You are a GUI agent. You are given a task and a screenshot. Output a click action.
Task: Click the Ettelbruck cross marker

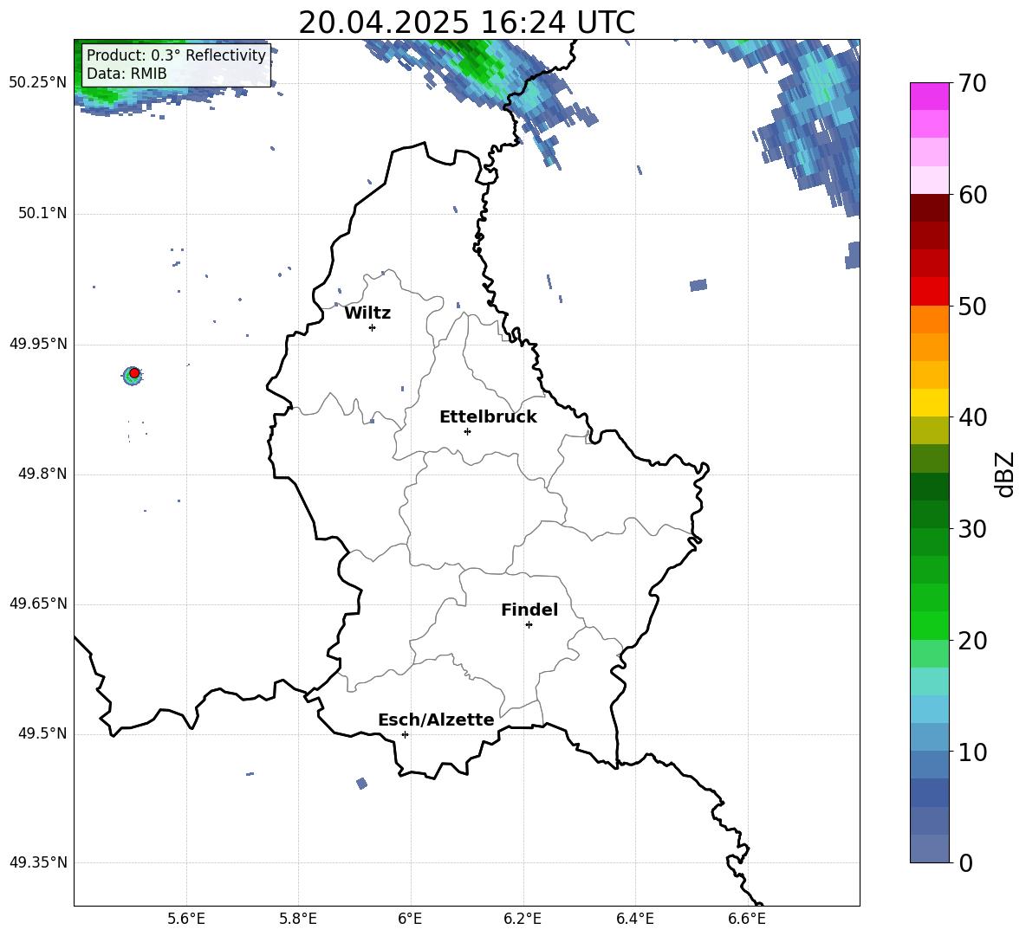point(467,431)
